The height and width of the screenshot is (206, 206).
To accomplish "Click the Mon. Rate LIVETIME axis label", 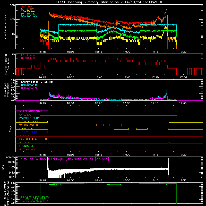I will [6, 194].
